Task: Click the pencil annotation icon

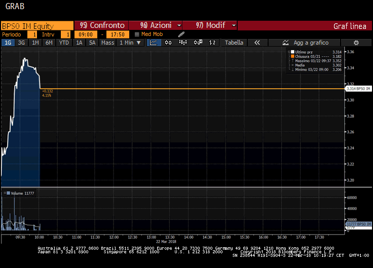Action: tap(181, 34)
